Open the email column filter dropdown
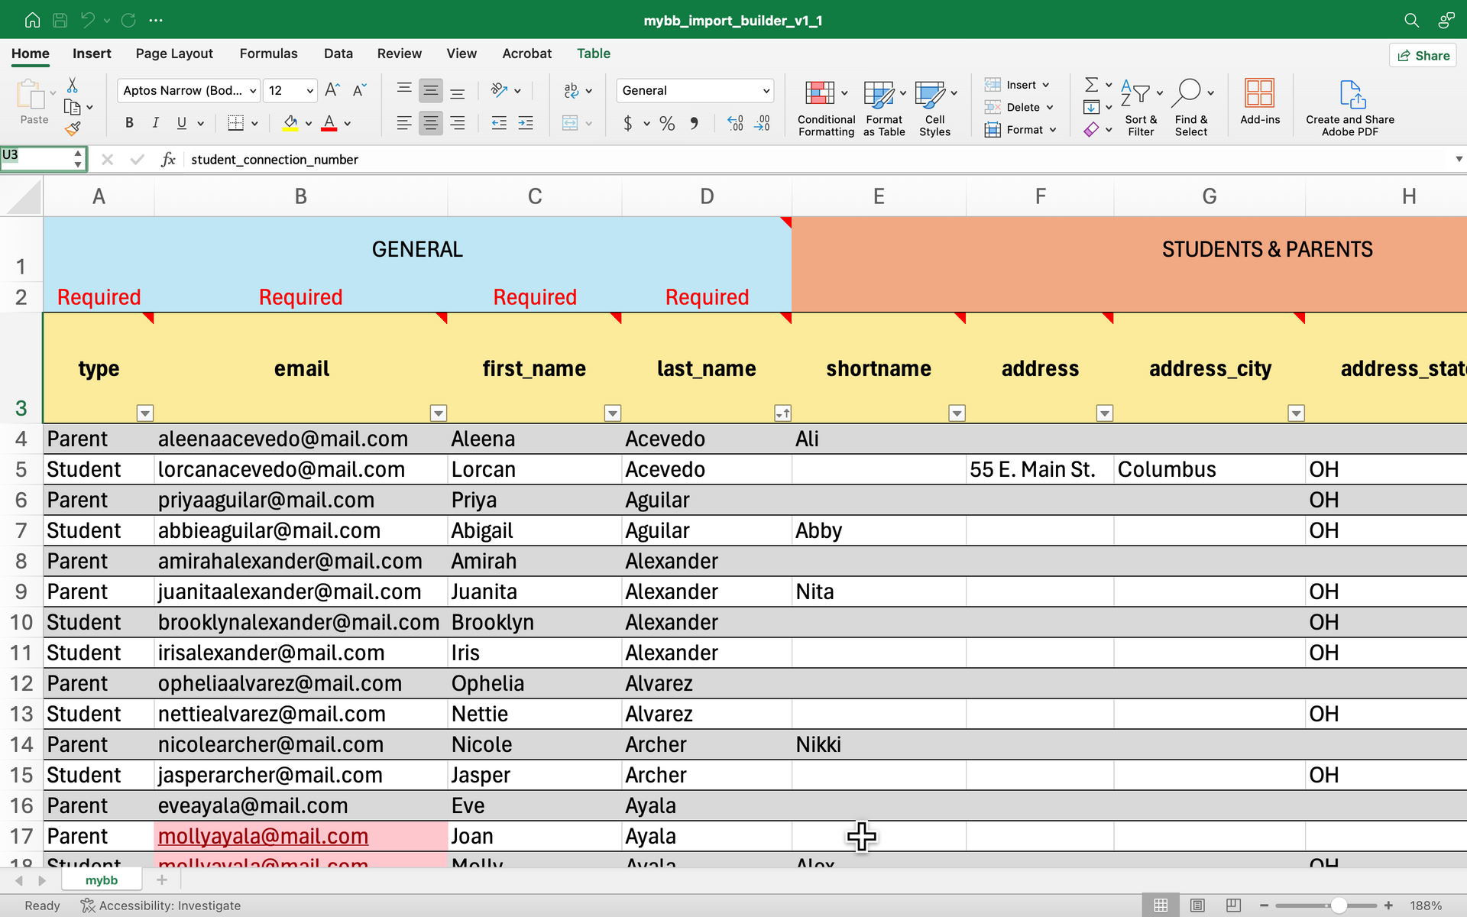 [438, 413]
